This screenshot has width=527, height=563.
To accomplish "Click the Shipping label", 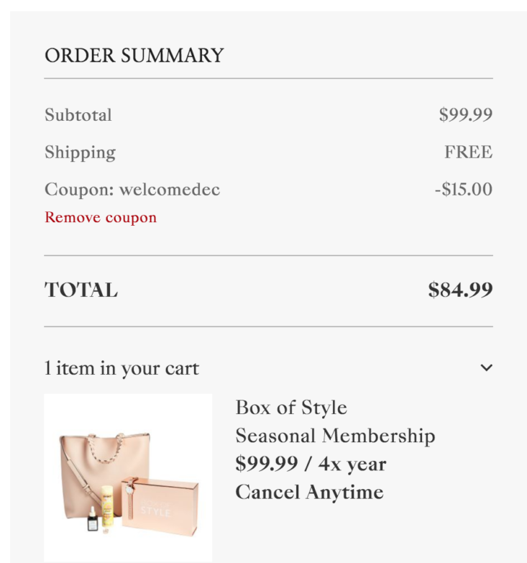I will (x=80, y=153).
